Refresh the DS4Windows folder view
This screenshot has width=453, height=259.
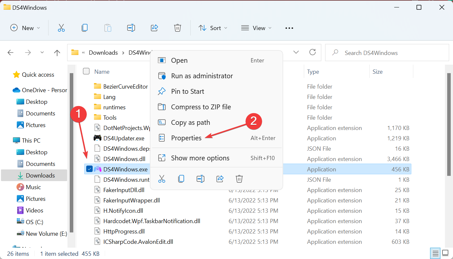click(312, 52)
